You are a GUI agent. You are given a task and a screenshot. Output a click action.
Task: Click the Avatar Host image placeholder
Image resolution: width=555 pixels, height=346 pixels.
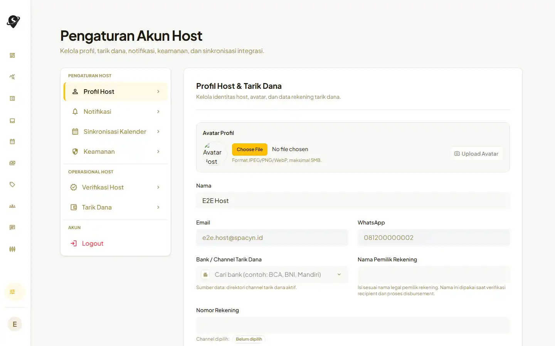[215, 153]
